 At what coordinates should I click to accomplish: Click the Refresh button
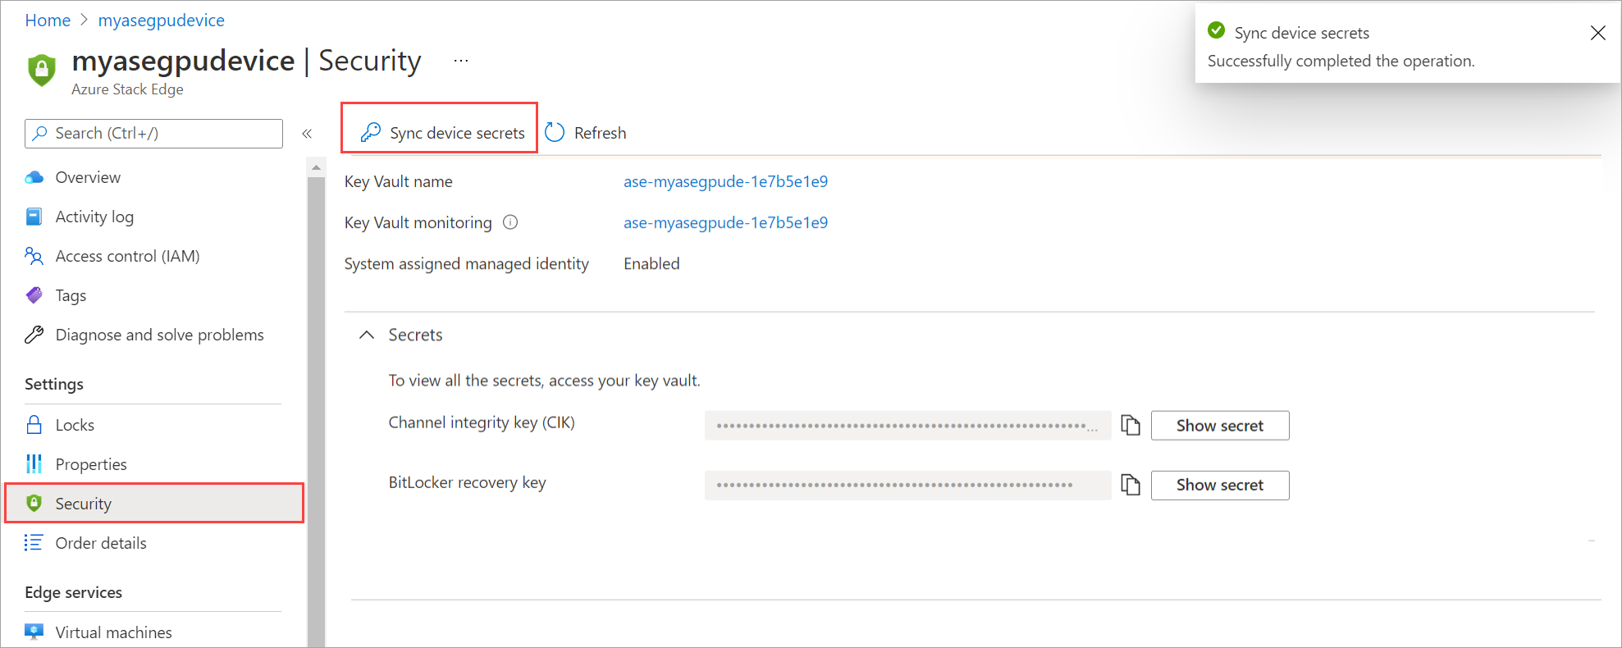coord(586,133)
